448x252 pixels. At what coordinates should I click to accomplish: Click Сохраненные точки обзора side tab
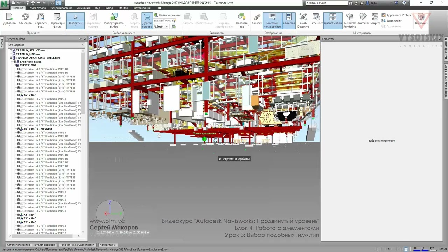(446, 81)
